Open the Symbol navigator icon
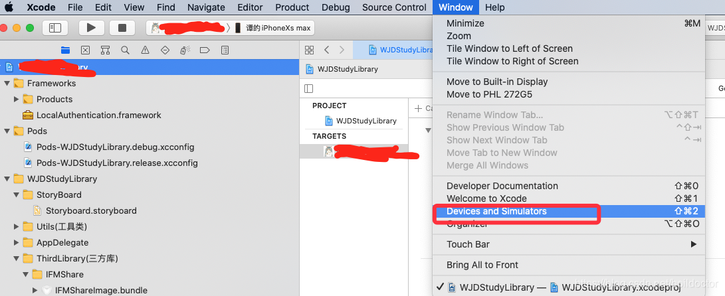This screenshot has height=296, width=725. (x=105, y=50)
